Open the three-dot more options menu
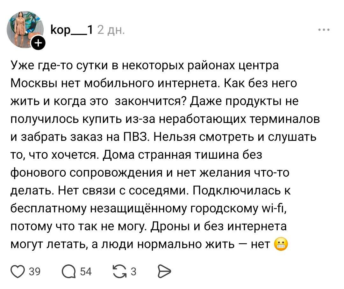This screenshot has height=289, width=344. click(324, 30)
